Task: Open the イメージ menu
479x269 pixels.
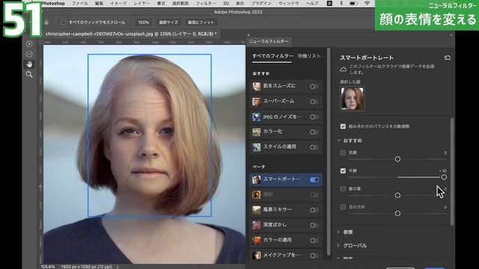Action: pos(118,3)
